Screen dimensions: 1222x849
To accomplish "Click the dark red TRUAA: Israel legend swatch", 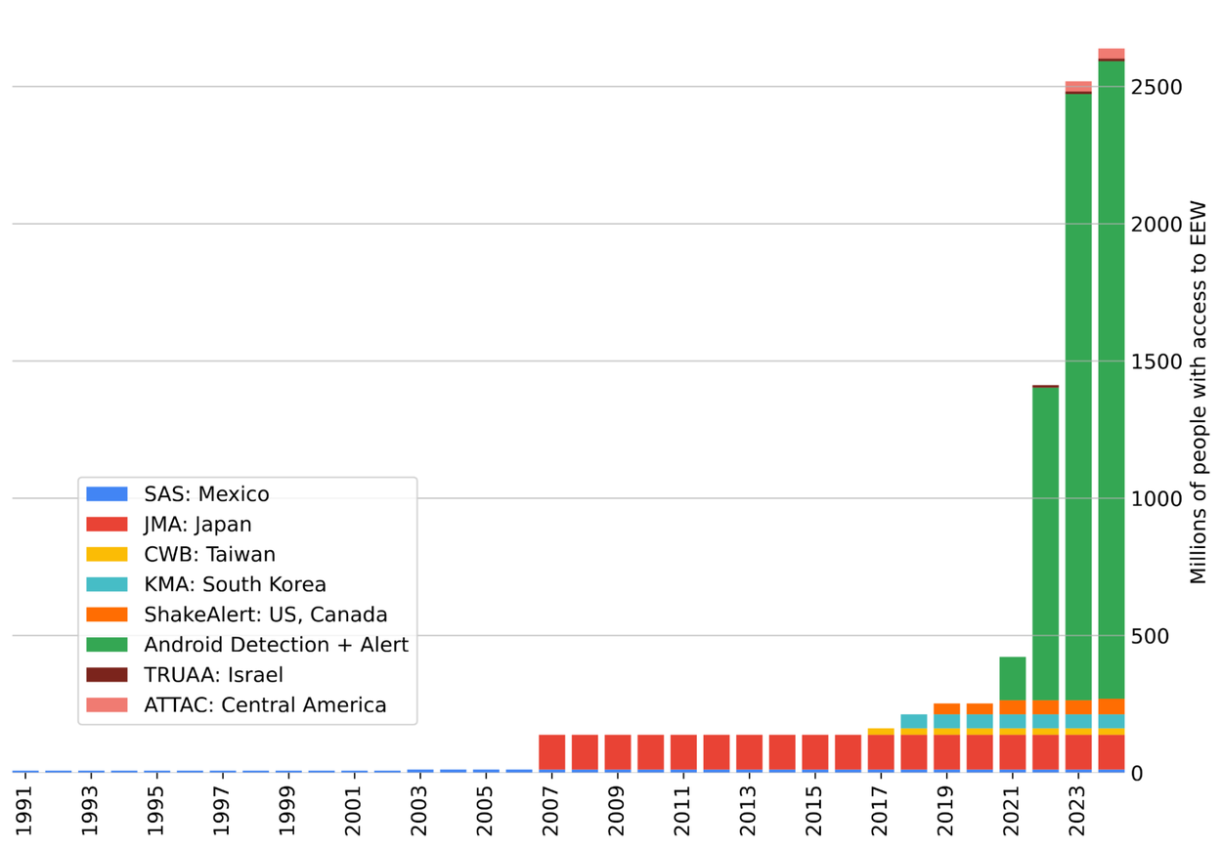I will point(105,674).
